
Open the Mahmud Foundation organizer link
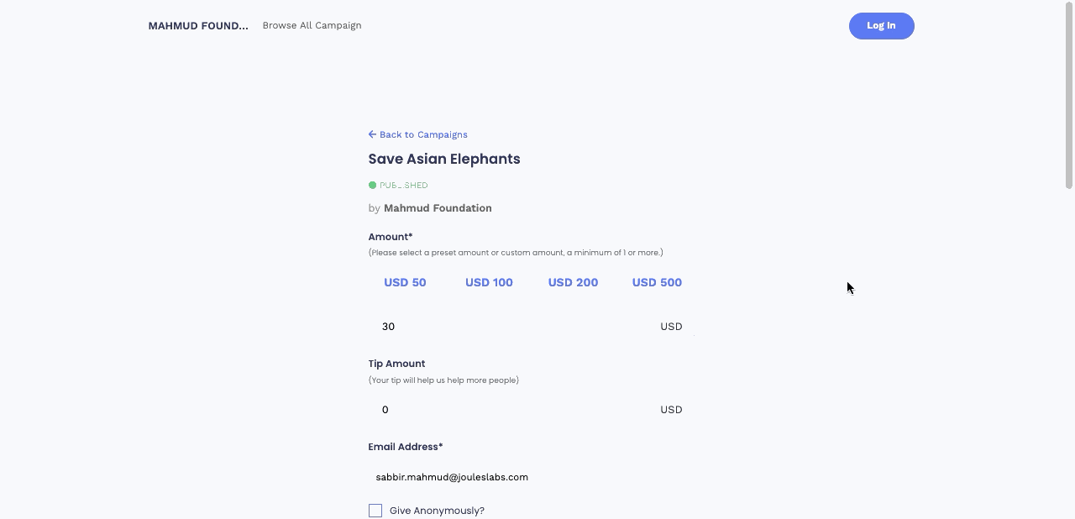click(438, 208)
